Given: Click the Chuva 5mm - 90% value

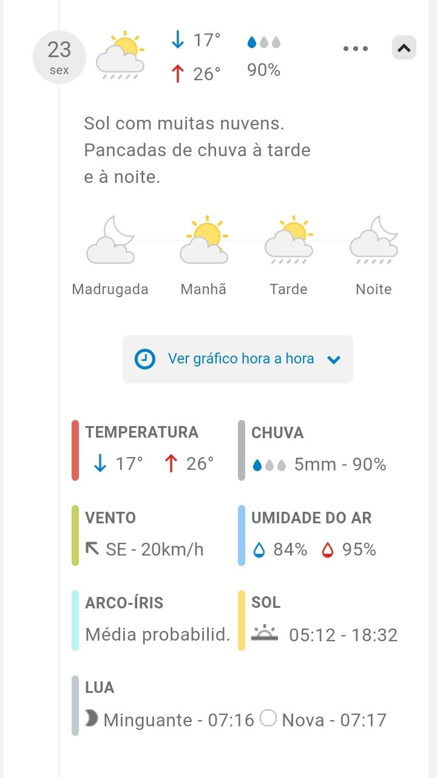Looking at the screenshot, I should point(340,464).
